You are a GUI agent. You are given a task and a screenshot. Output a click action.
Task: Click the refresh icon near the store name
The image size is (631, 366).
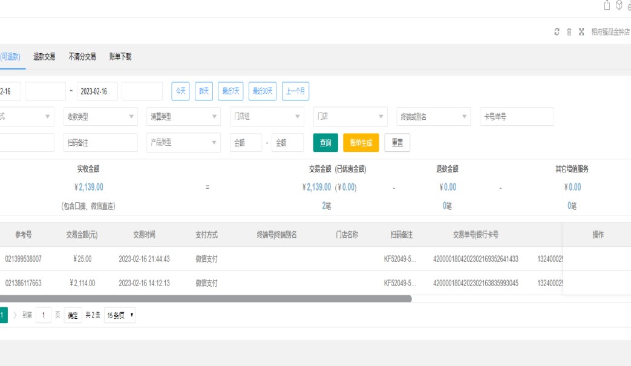[x=557, y=32]
